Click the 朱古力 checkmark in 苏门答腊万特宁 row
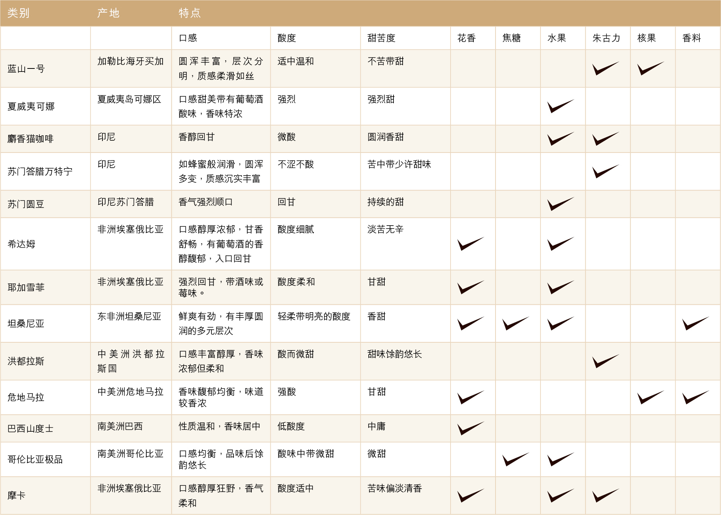Viewport: 721px width, 515px height. (x=606, y=171)
